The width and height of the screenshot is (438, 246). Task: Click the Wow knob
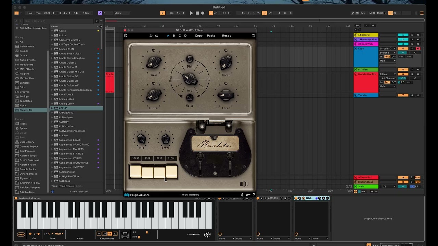tap(153, 62)
